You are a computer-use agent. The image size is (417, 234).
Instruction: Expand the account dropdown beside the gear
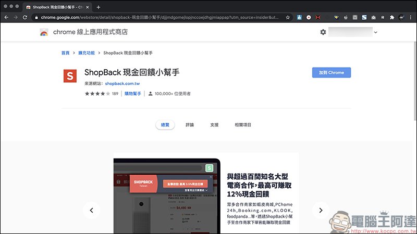(x=375, y=32)
